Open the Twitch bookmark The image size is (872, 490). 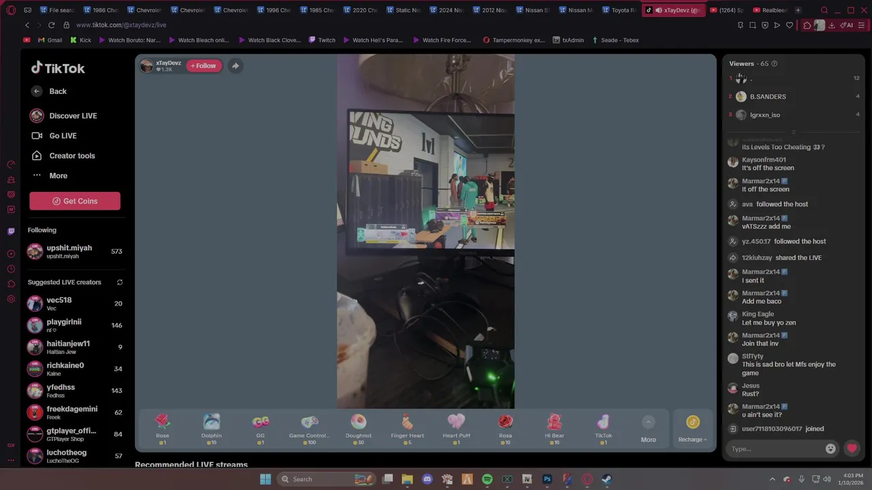pyautogui.click(x=322, y=40)
